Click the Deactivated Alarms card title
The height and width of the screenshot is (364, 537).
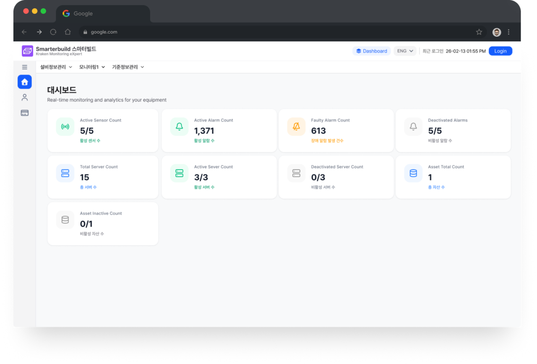click(448, 120)
